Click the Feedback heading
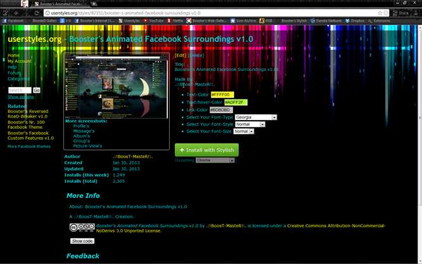The width and height of the screenshot is (422, 264). click(x=82, y=256)
